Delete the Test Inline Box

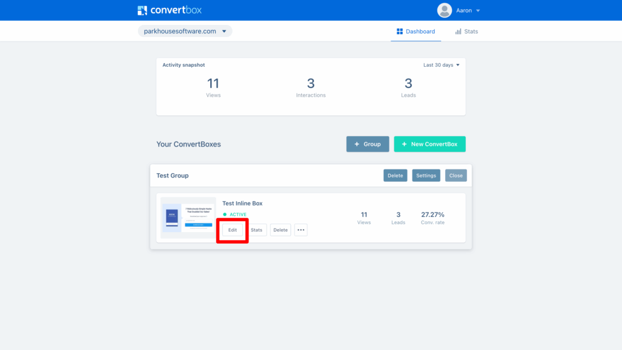coord(280,230)
